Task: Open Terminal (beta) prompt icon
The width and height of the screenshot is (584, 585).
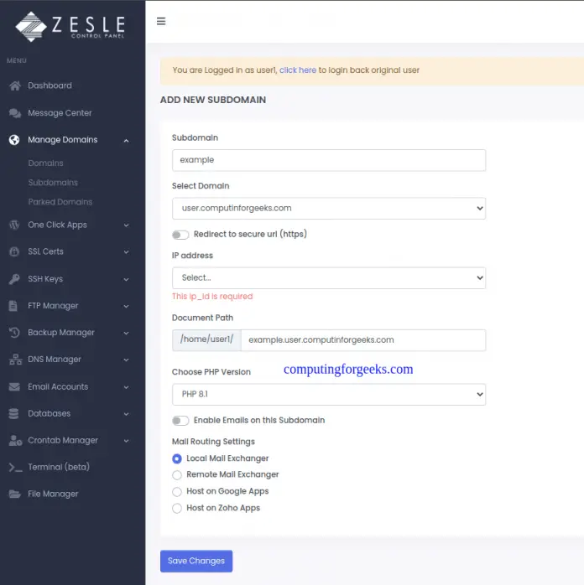Action: click(x=15, y=467)
